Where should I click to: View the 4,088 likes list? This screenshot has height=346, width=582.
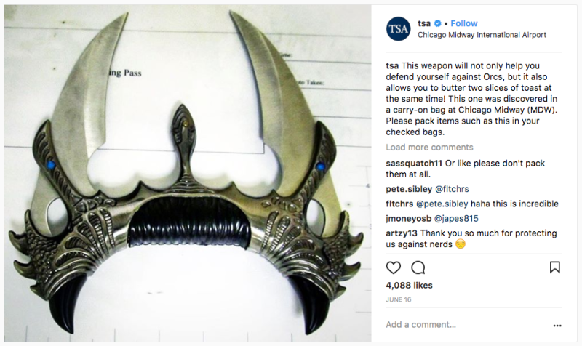pos(409,285)
